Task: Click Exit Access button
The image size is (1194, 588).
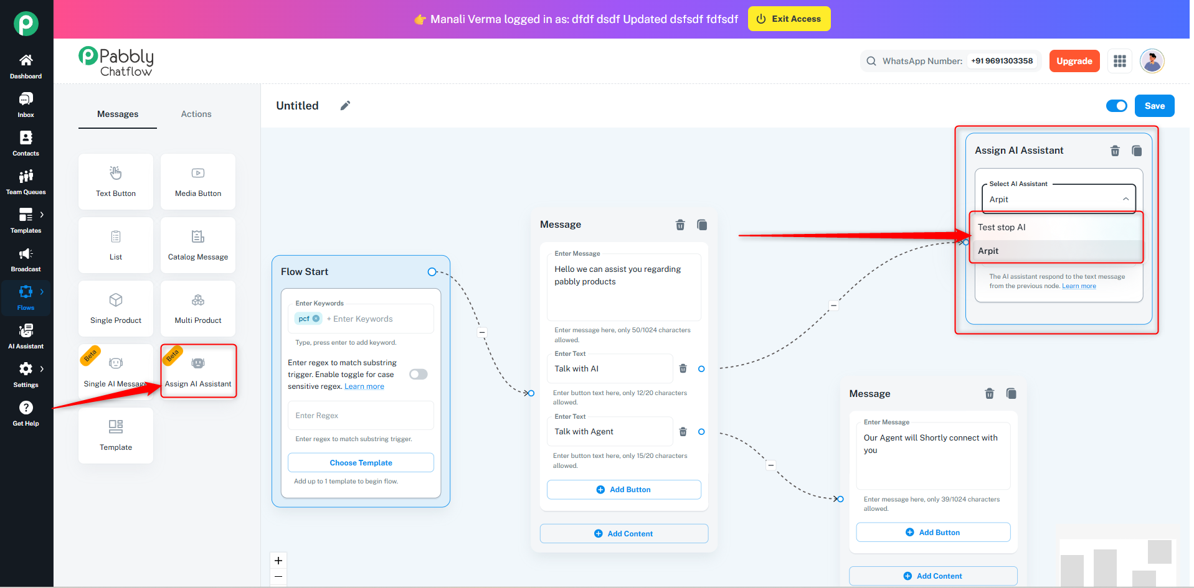Action: pos(789,19)
